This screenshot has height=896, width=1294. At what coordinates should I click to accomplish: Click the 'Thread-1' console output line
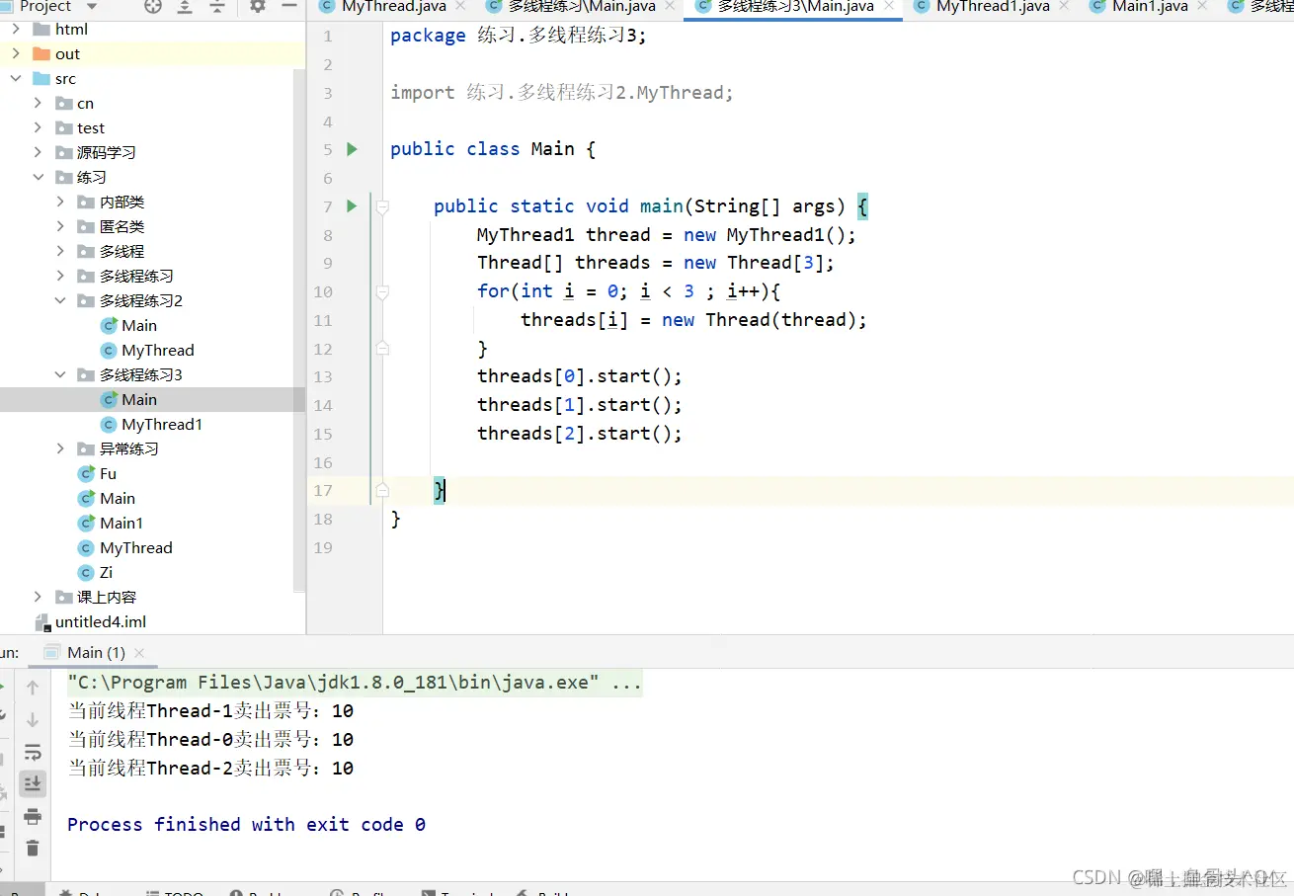click(x=210, y=711)
